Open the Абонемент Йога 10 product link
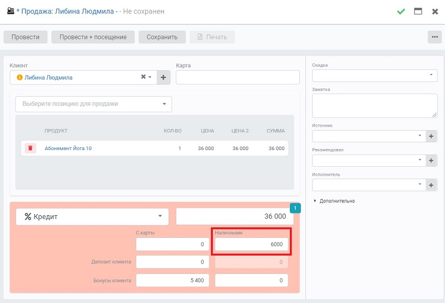445x303 pixels. [68, 148]
